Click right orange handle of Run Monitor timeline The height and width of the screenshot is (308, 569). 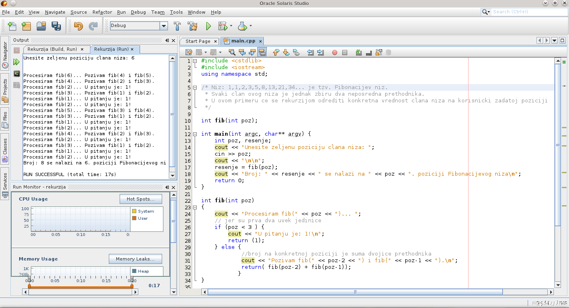pos(132,286)
